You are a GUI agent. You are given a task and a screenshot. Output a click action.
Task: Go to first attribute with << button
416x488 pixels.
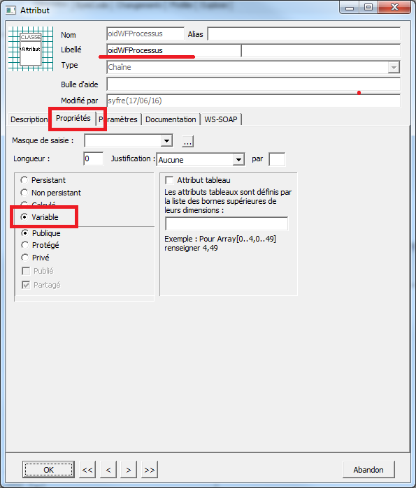87,470
